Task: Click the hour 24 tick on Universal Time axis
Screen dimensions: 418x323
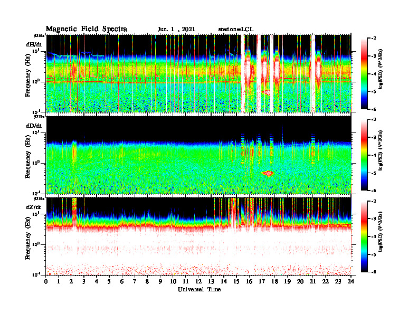Action: pos(351,282)
